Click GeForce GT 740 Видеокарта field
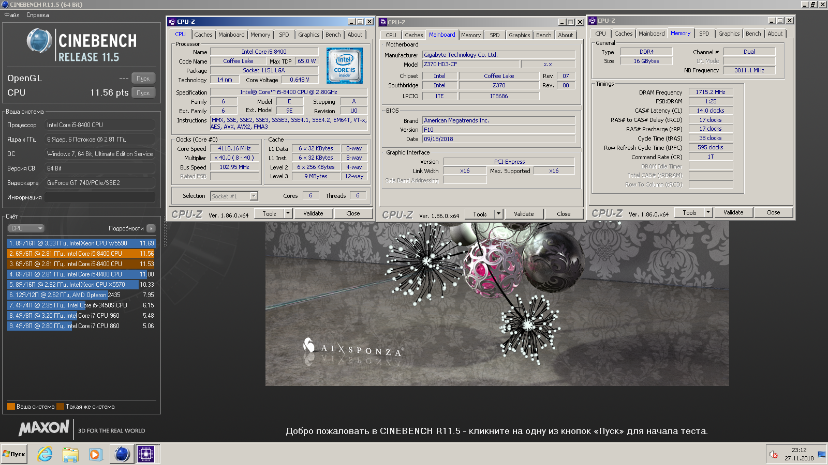Viewport: 828px width, 465px height. [99, 183]
